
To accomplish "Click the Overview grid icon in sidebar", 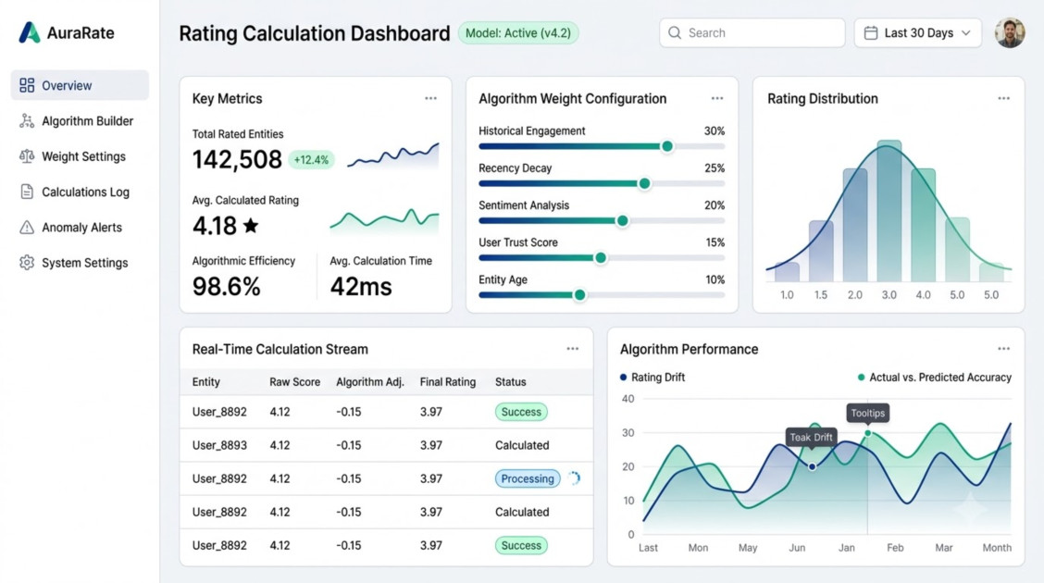I will 27,85.
